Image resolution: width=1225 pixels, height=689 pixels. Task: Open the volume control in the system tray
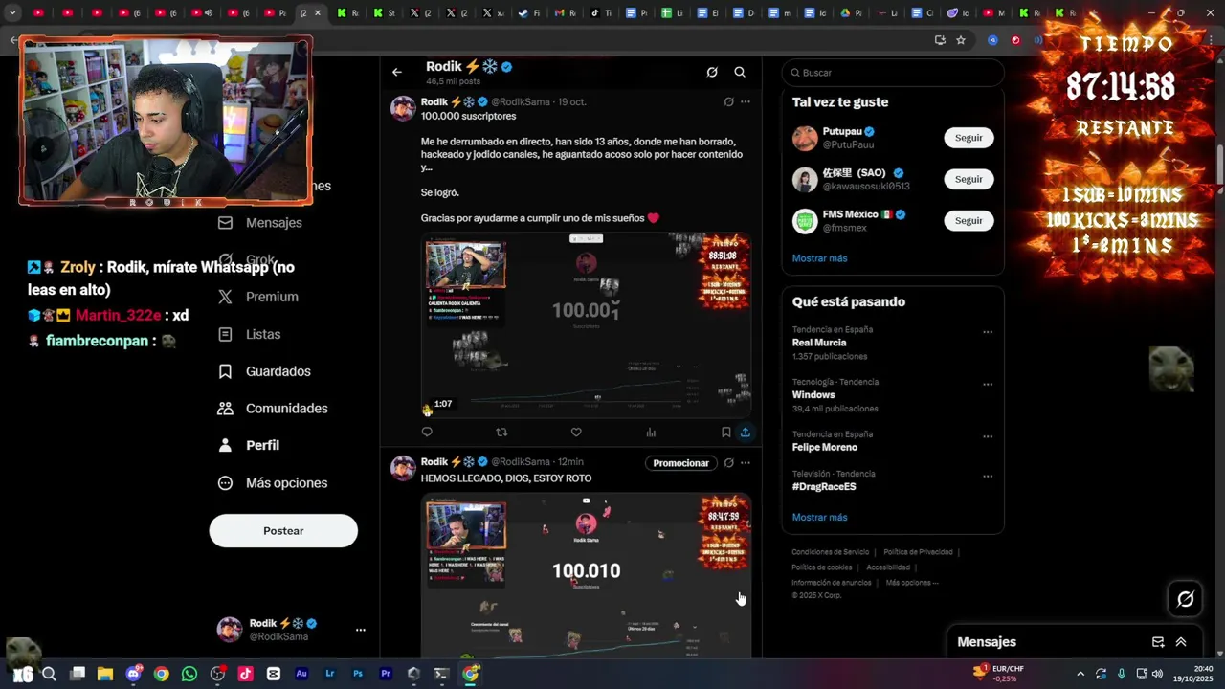(x=1157, y=674)
